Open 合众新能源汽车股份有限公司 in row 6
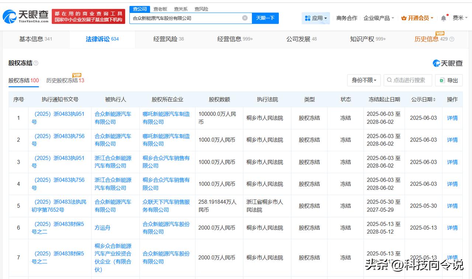The width and height of the screenshot is (472, 279). click(166, 228)
